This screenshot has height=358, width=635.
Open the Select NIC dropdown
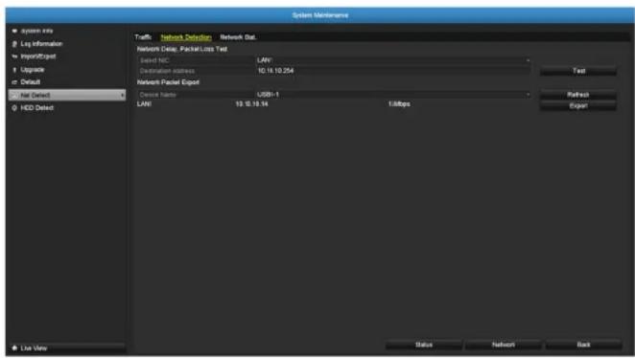point(393,60)
